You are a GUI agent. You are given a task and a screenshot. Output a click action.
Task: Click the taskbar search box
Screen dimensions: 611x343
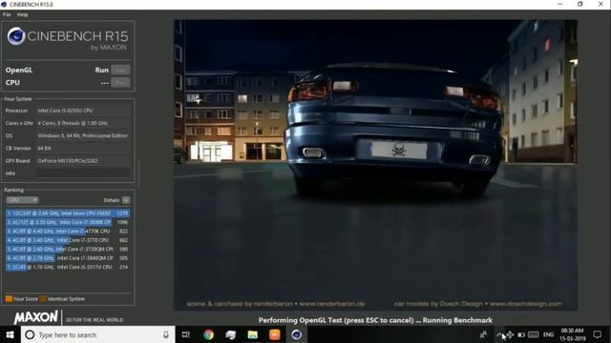[97, 334]
